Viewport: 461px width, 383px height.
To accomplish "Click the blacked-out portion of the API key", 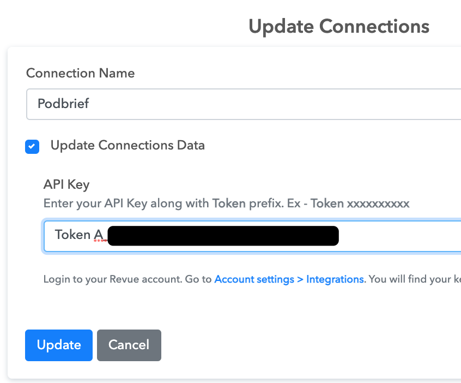I will coord(223,236).
